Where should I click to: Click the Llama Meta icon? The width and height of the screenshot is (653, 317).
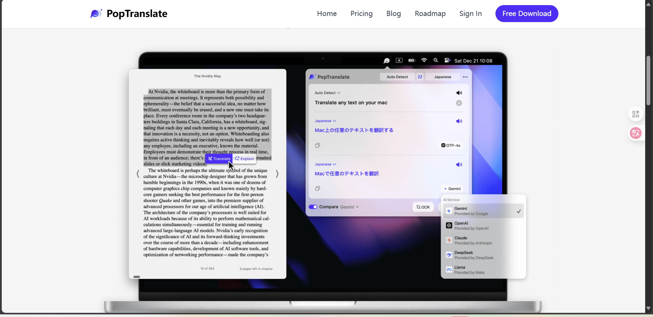pyautogui.click(x=449, y=270)
